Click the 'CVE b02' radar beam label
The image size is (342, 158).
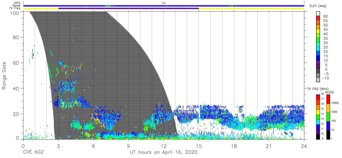(x=33, y=152)
